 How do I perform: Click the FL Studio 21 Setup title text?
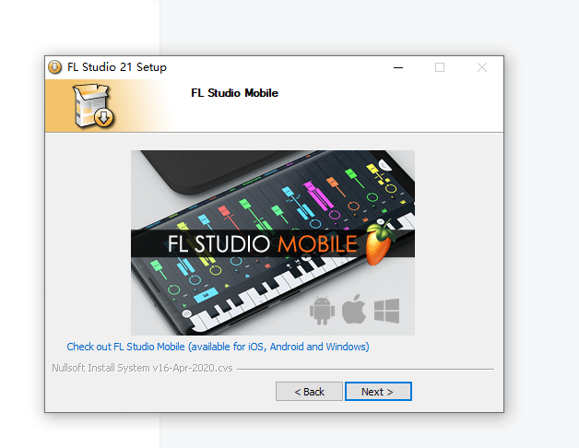pyautogui.click(x=117, y=67)
